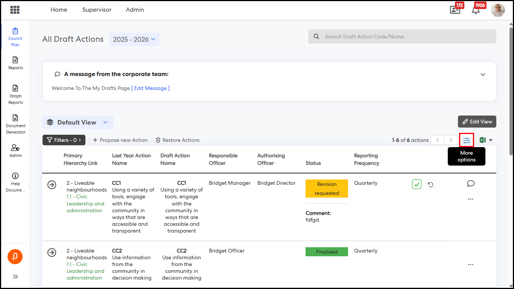Image resolution: width=514 pixels, height=289 pixels.
Task: Go to the Home menu item
Action: pos(59,10)
